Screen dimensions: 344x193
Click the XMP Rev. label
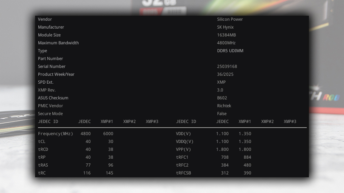pyautogui.click(x=47, y=90)
